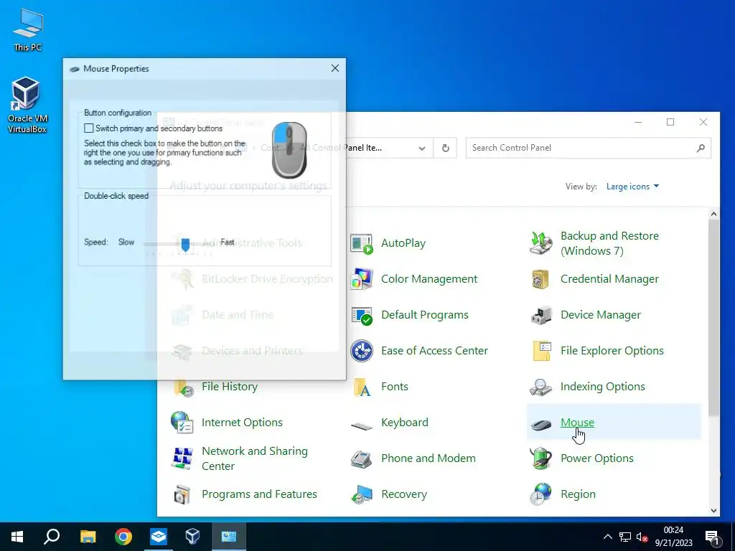
Task: Click the Mouse icon in Control Panel
Action: (x=541, y=425)
